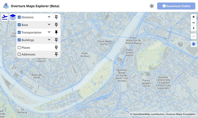Click the Addresses layer label
The width and height of the screenshot is (198, 118).
tap(28, 54)
